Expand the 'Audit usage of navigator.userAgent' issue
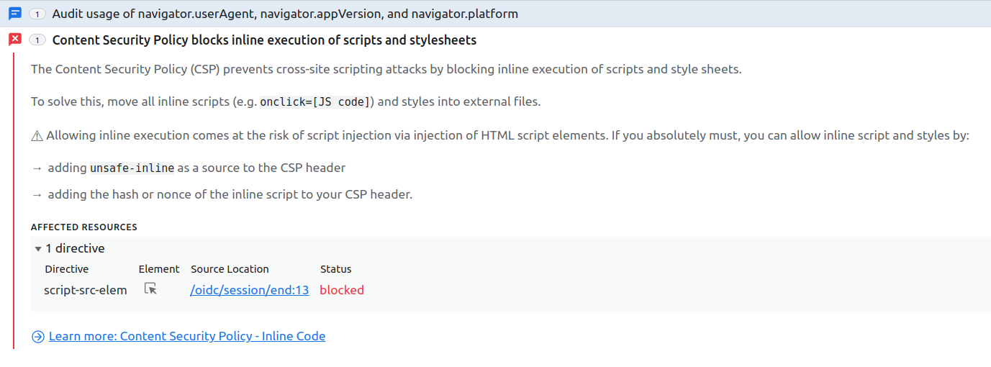The image size is (991, 367). (x=285, y=14)
